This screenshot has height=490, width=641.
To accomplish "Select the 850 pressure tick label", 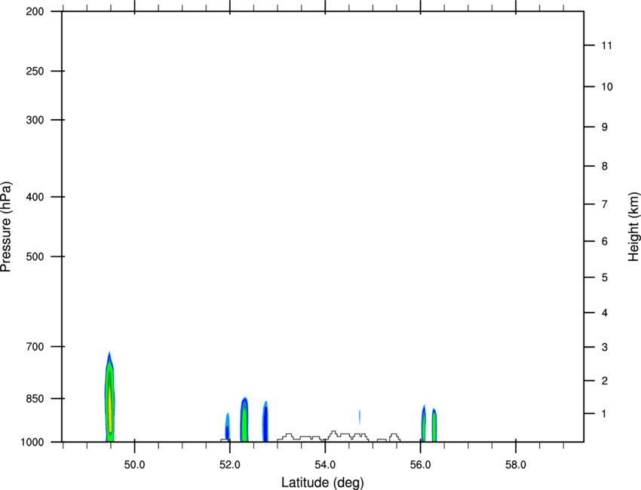I will [35, 399].
